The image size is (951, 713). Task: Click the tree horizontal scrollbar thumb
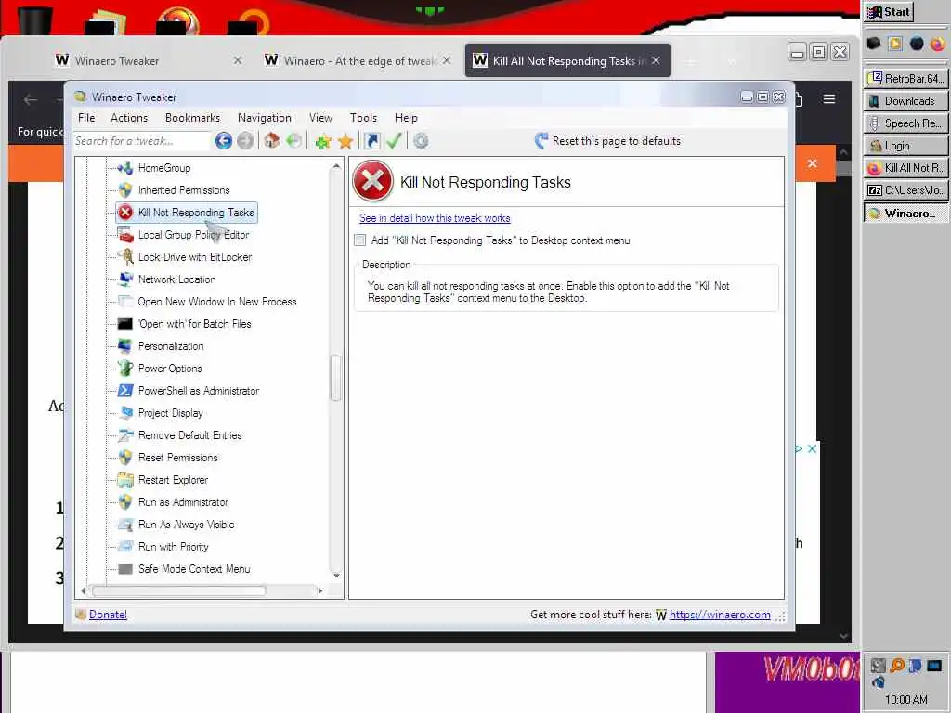(x=178, y=590)
